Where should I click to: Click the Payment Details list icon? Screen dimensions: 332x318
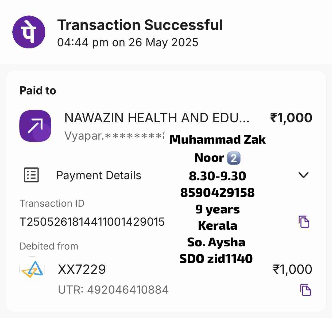[x=31, y=175]
